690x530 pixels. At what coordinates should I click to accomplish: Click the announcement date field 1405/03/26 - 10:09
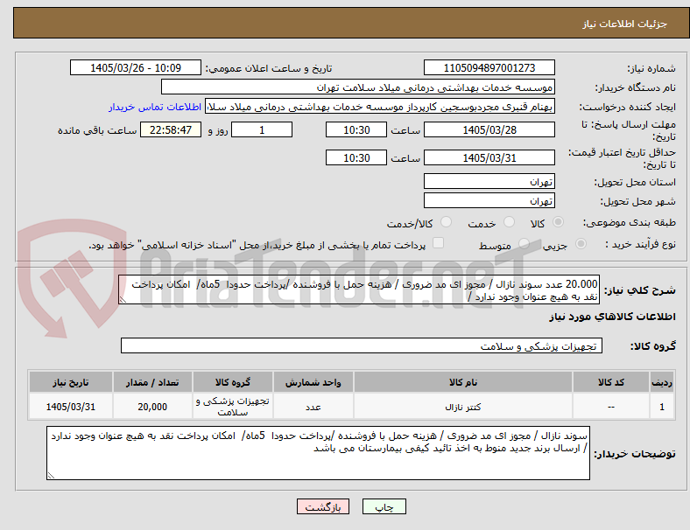click(136, 67)
